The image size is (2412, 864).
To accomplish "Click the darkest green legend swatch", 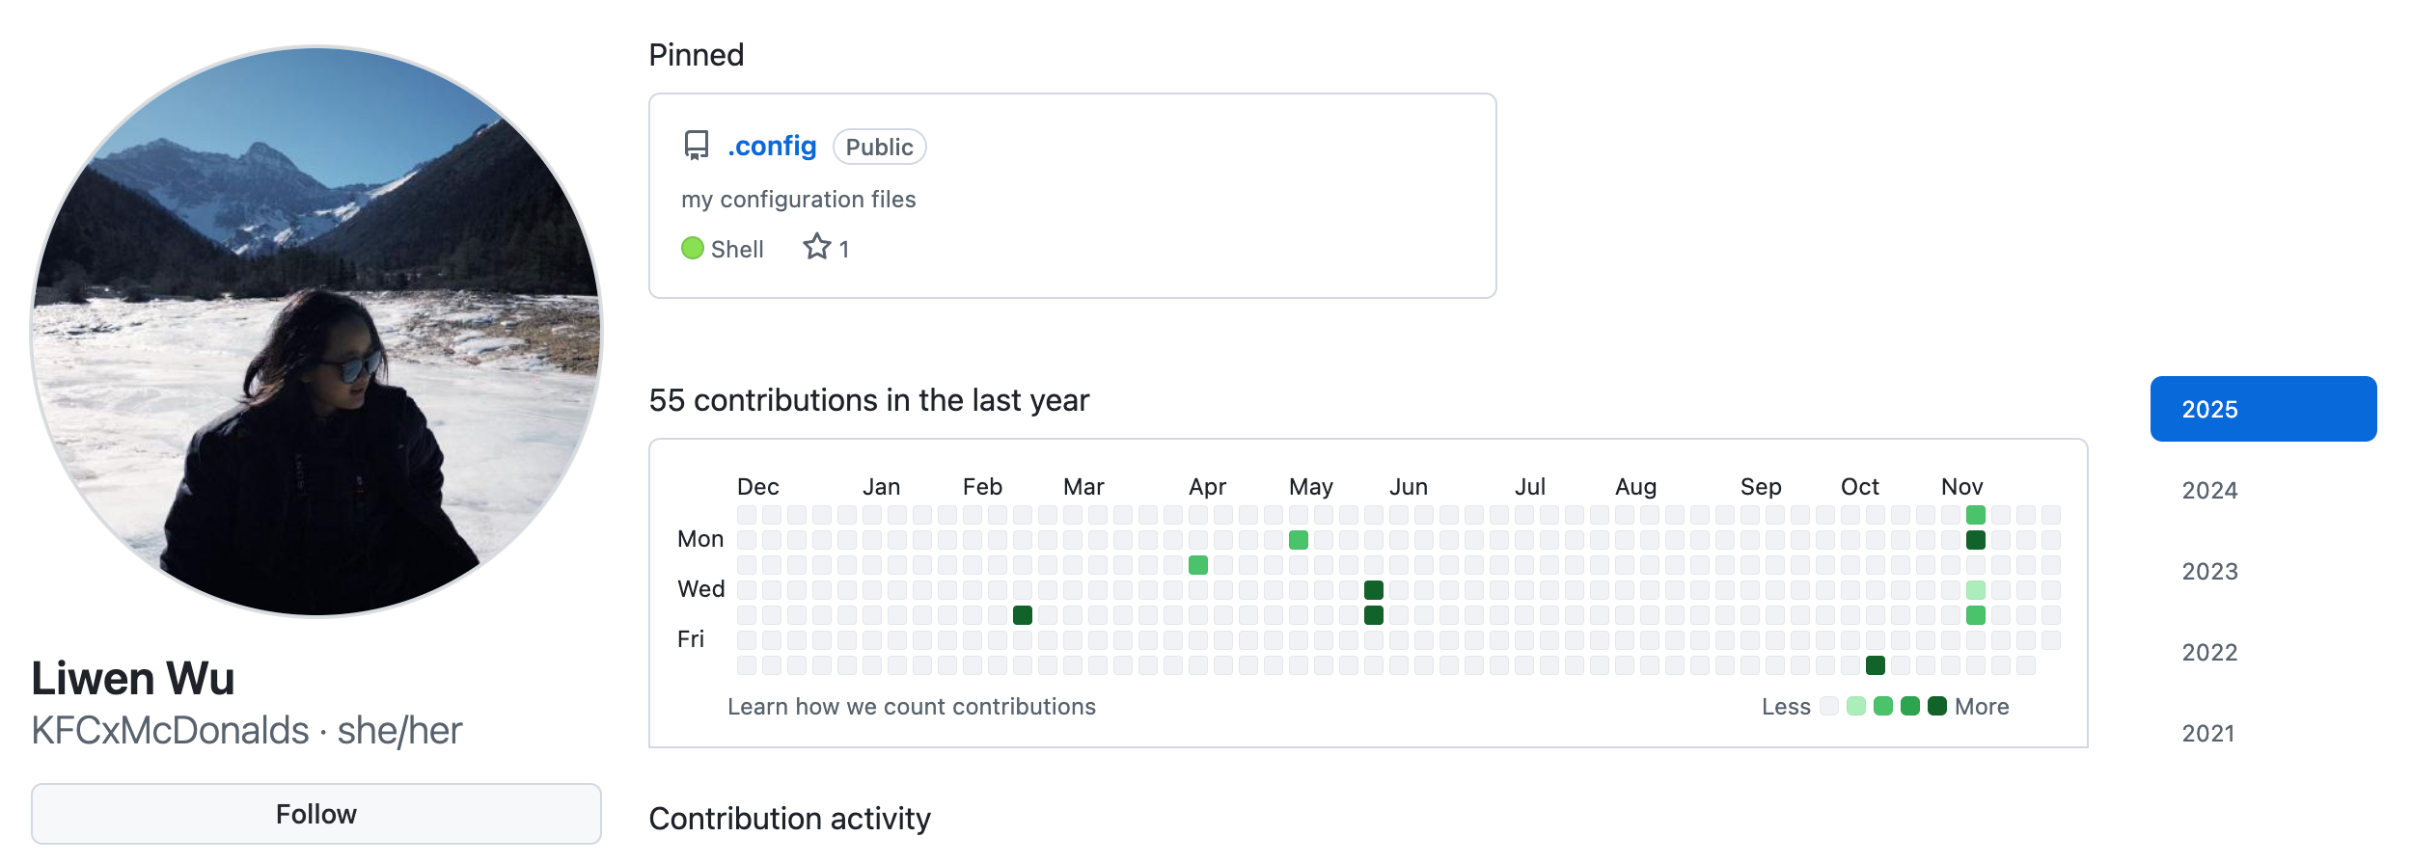I will 1936,707.
